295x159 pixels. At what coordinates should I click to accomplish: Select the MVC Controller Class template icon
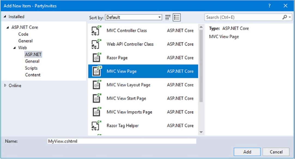(96, 30)
